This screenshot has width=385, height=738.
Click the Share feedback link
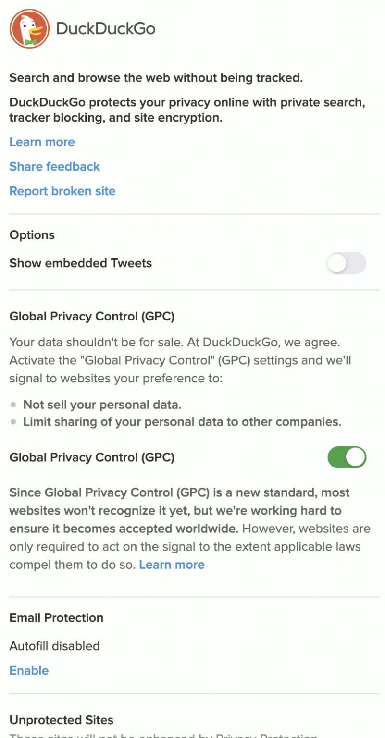(54, 166)
